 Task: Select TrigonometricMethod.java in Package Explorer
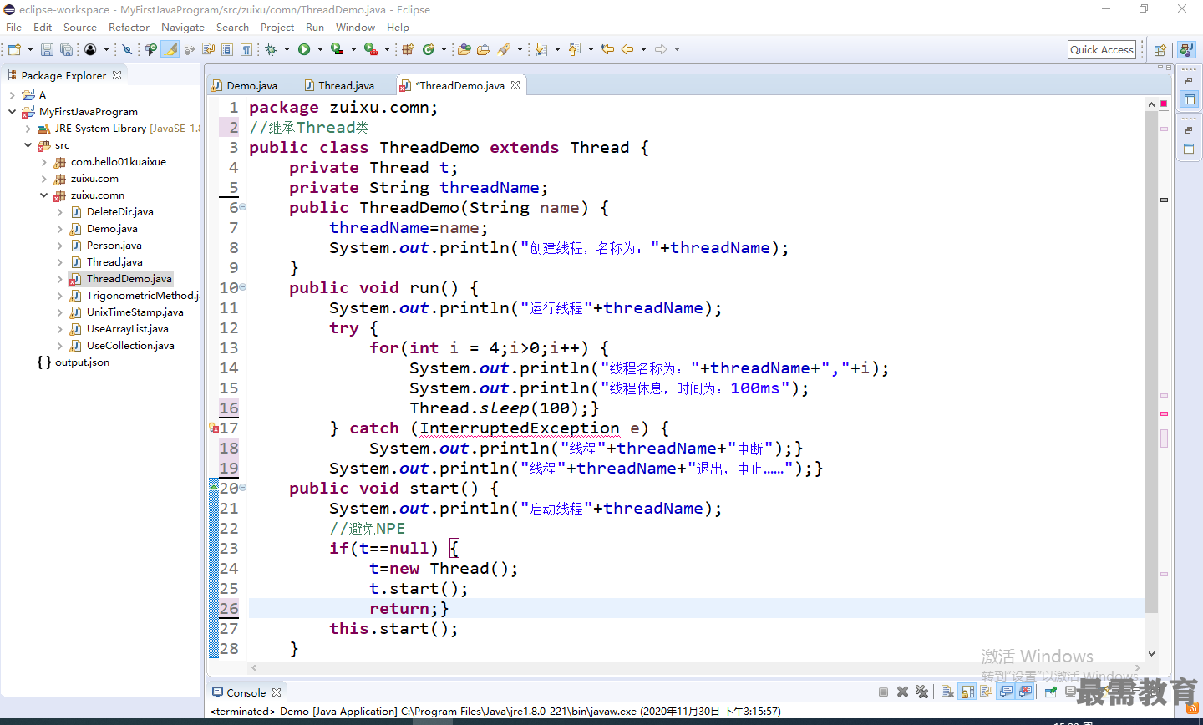point(143,295)
